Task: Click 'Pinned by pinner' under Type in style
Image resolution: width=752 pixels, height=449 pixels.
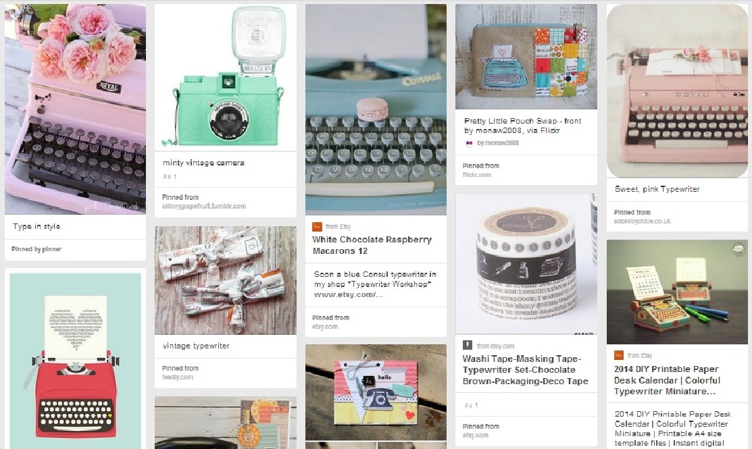Action: coord(36,249)
